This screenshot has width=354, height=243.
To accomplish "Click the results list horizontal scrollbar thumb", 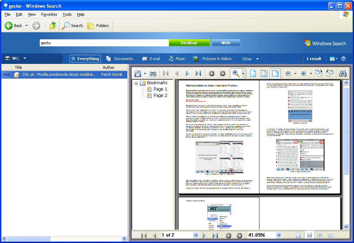I will coord(29,238).
